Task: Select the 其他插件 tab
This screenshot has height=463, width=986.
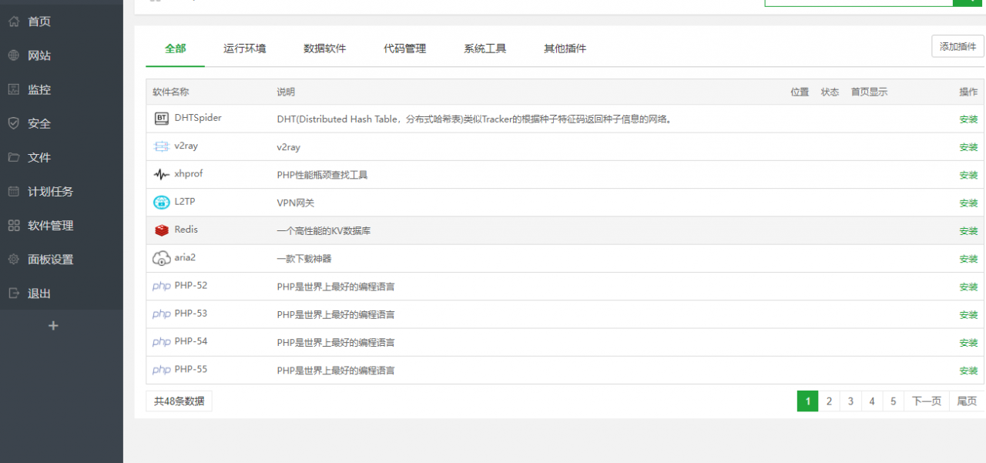Action: (x=565, y=49)
